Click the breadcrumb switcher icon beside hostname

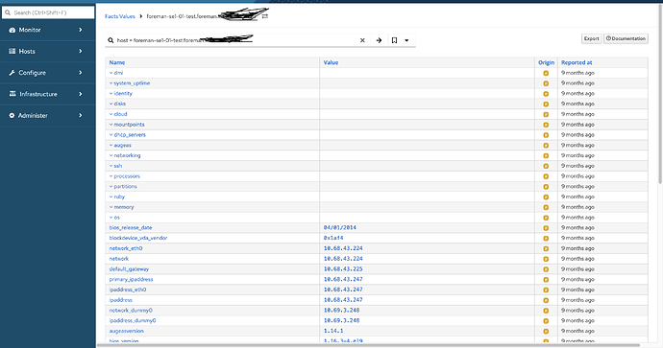[264, 16]
